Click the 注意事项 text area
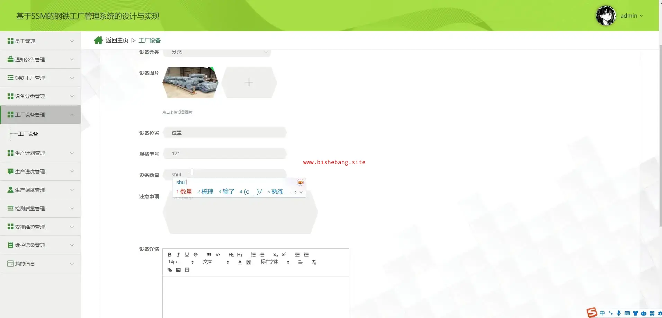Image resolution: width=662 pixels, height=318 pixels. (240, 212)
